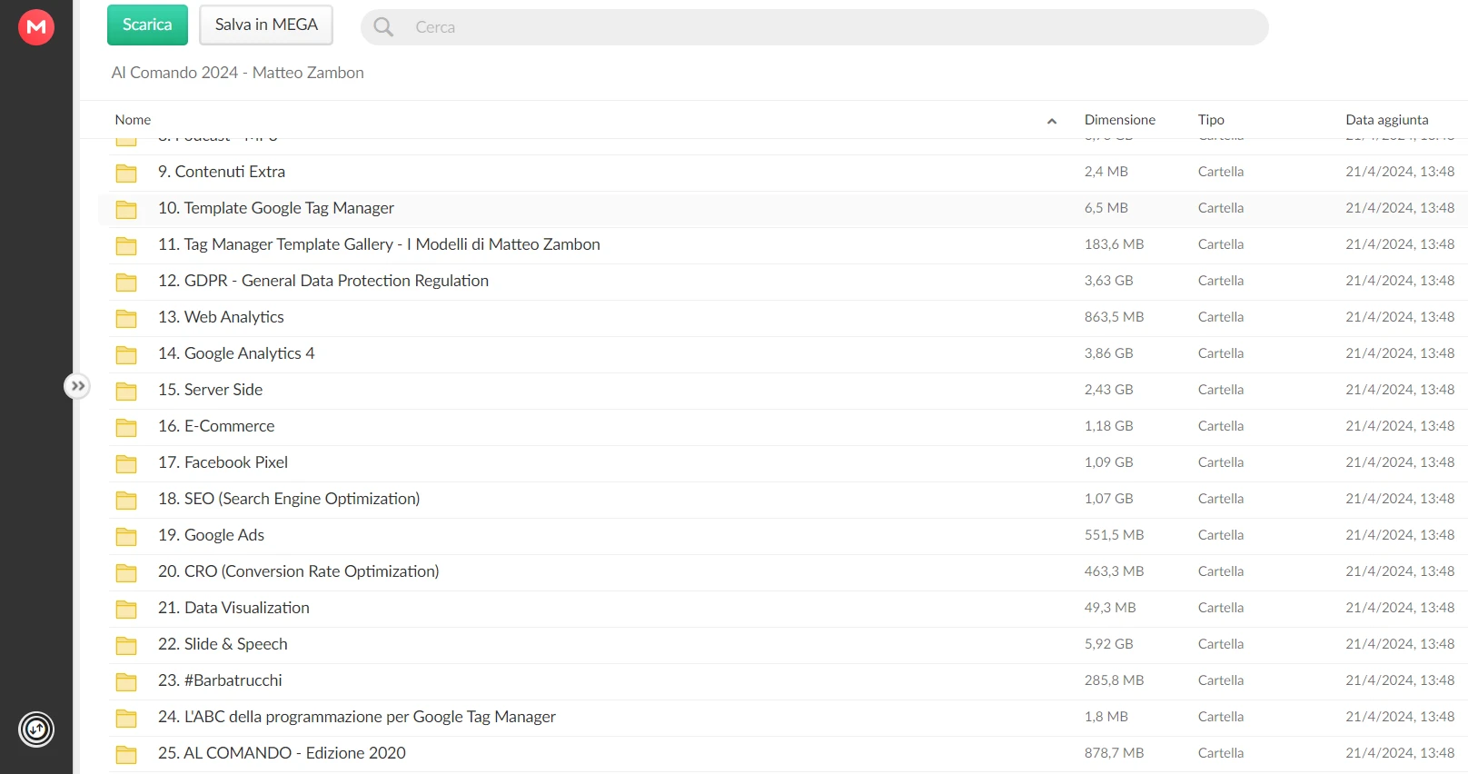Select name 11. Tag Manager Template Gallery
Screen dimensions: 1468x774
(379, 244)
